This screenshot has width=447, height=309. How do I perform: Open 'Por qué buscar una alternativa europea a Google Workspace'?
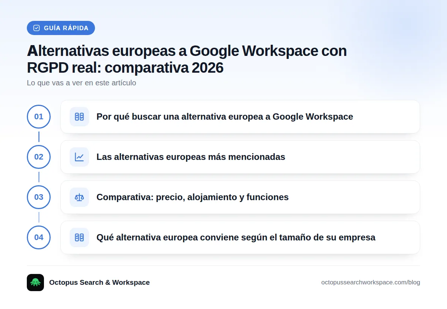(x=240, y=117)
